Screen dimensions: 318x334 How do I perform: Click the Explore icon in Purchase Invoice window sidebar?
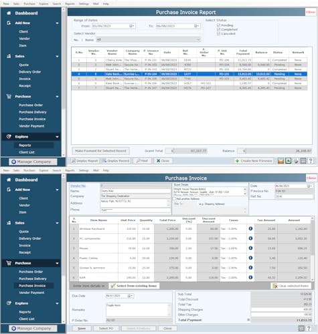(9, 303)
